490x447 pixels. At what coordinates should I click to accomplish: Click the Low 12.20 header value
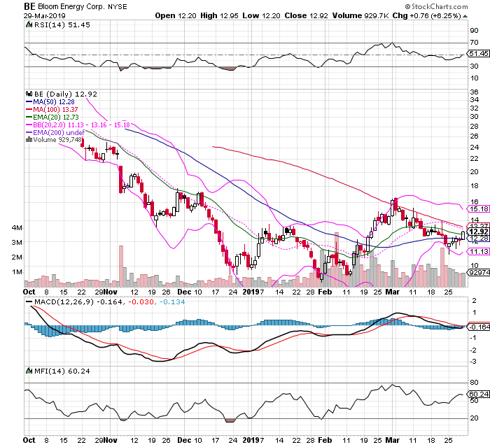point(261,15)
